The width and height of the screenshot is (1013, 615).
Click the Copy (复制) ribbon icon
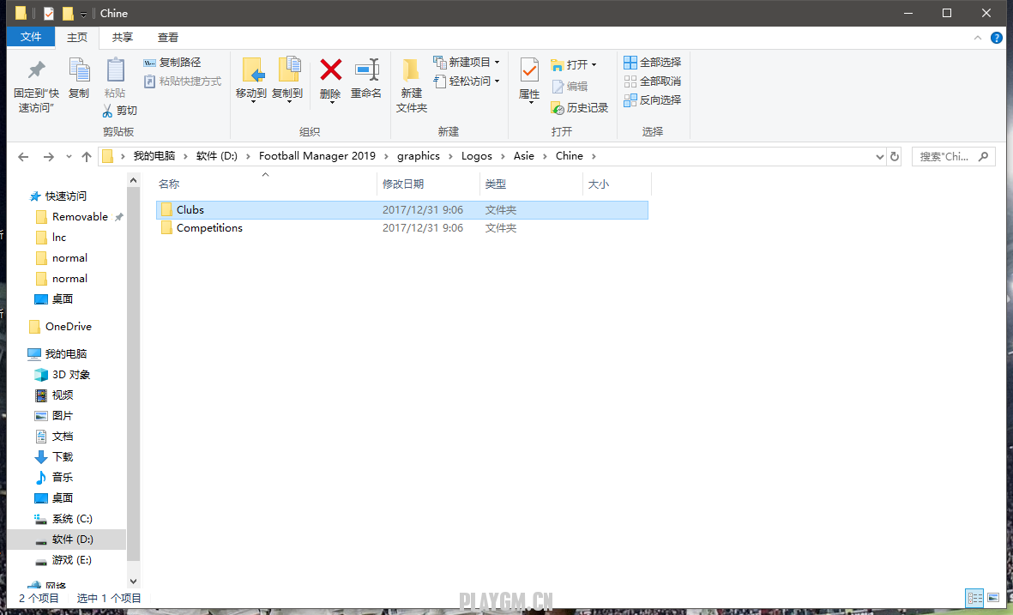[79, 69]
